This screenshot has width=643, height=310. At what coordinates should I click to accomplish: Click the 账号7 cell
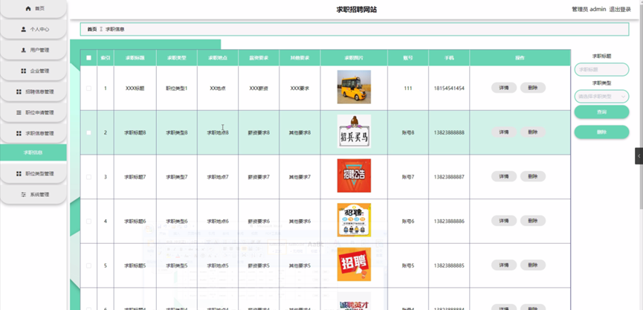point(408,177)
